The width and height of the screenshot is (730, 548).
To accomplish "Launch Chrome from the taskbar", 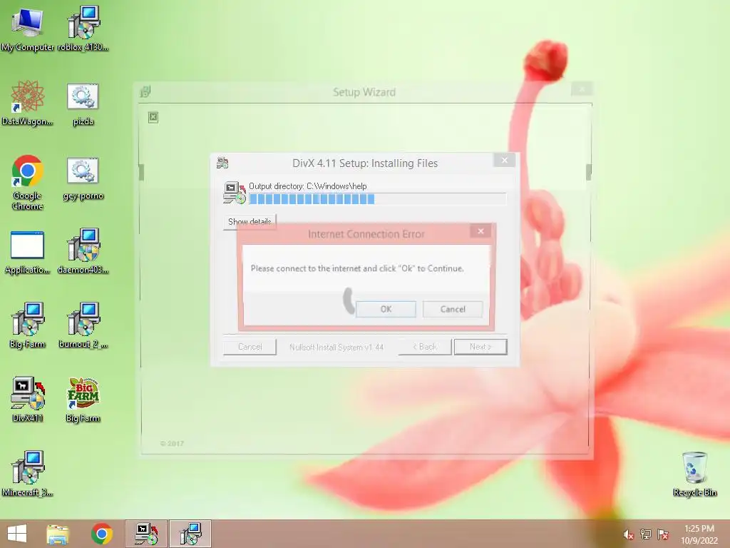I will pos(102,534).
